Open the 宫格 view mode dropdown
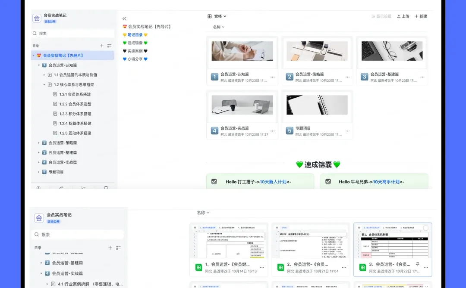Screen dimensions: 466x288 (217, 16)
